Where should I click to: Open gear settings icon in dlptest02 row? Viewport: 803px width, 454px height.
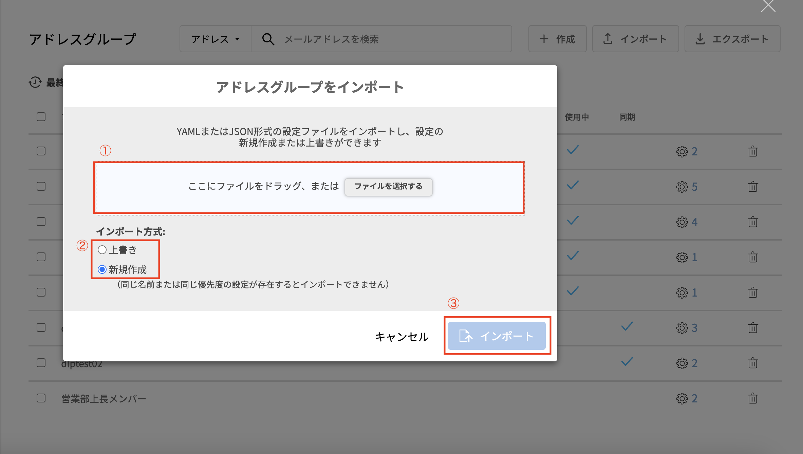[x=682, y=363]
